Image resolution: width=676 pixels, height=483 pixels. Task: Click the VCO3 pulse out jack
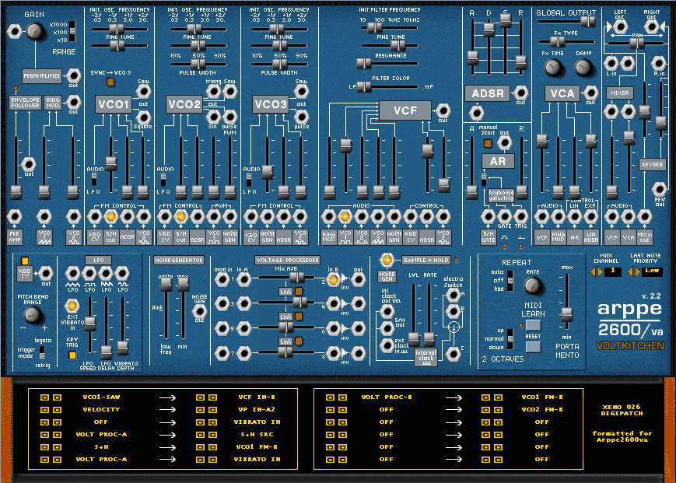pyautogui.click(x=301, y=117)
